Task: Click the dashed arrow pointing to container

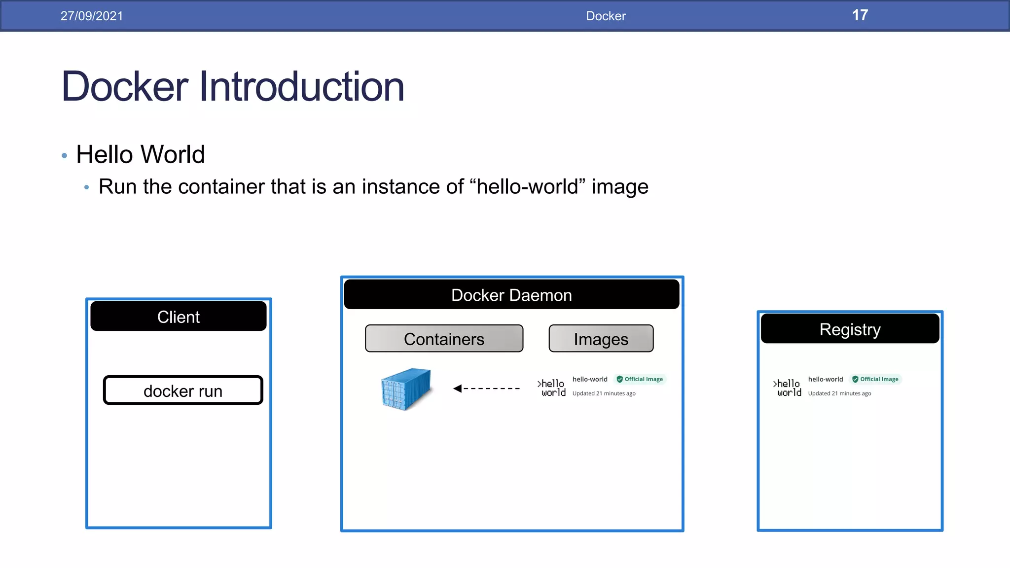Action: click(x=486, y=389)
